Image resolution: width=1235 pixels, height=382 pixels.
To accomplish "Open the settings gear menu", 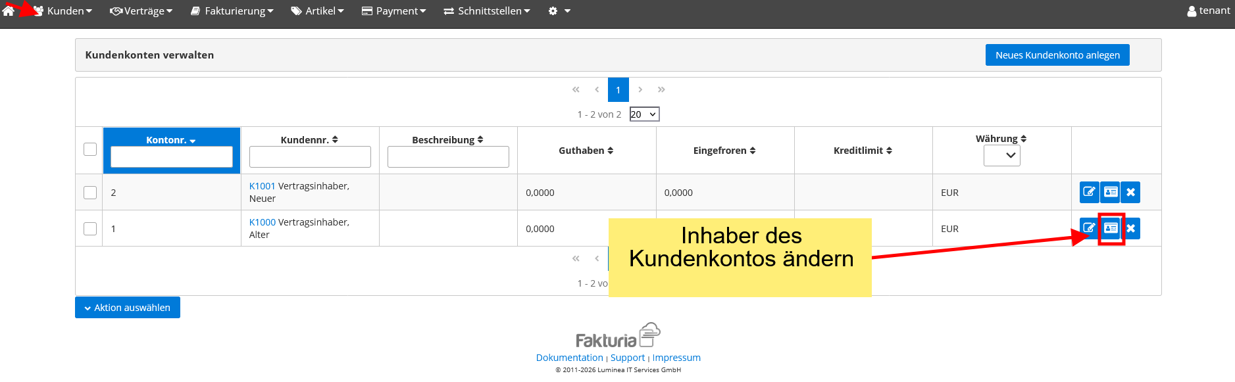I will coord(559,11).
